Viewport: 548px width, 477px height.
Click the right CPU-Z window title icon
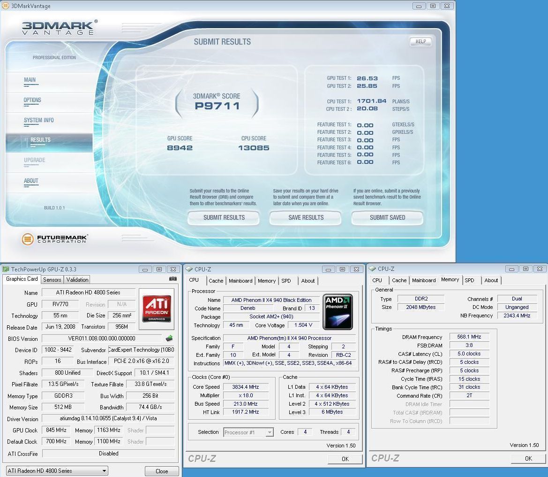(x=372, y=269)
